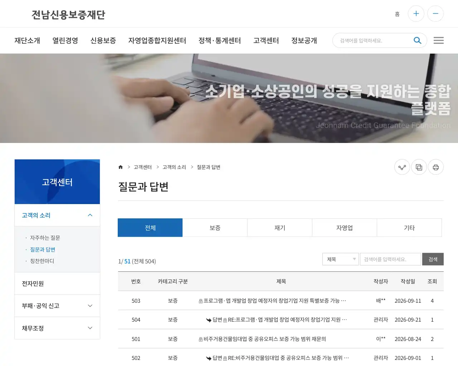The height and width of the screenshot is (366, 458).
Task: Go to 칭찬한마디 in sidebar
Action: click(x=42, y=261)
